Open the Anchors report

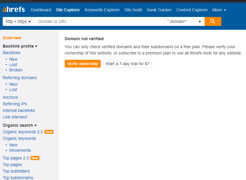pyautogui.click(x=10, y=97)
